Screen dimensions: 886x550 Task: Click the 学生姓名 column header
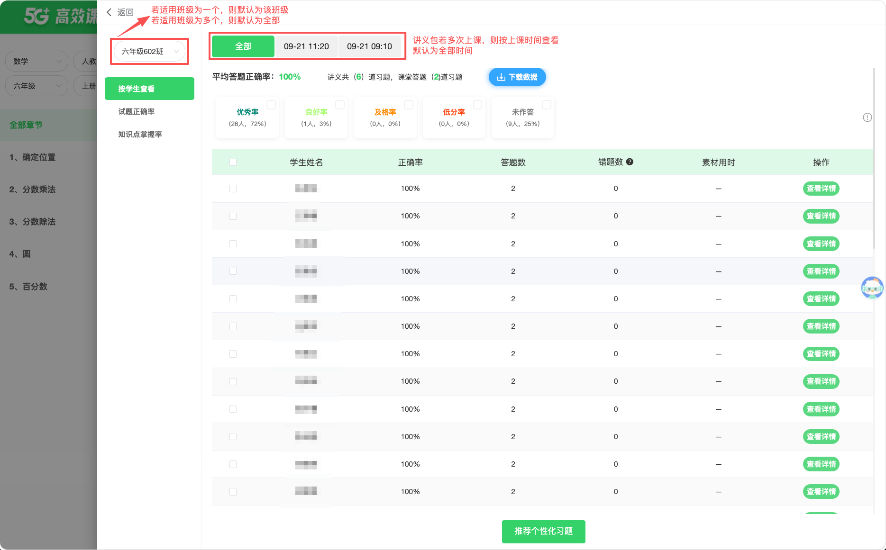(306, 162)
